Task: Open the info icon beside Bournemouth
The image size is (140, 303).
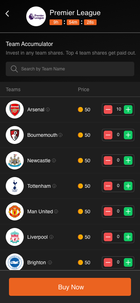Action: (60, 135)
